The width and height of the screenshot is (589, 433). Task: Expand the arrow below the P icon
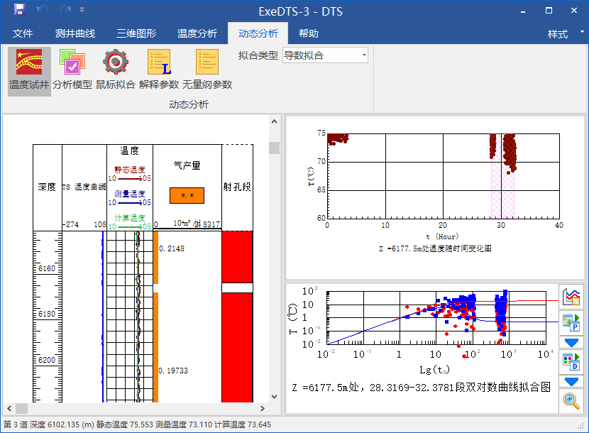pos(571,343)
